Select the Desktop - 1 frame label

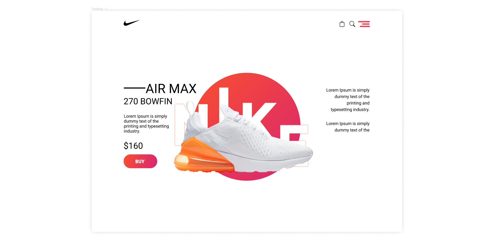(x=99, y=9)
